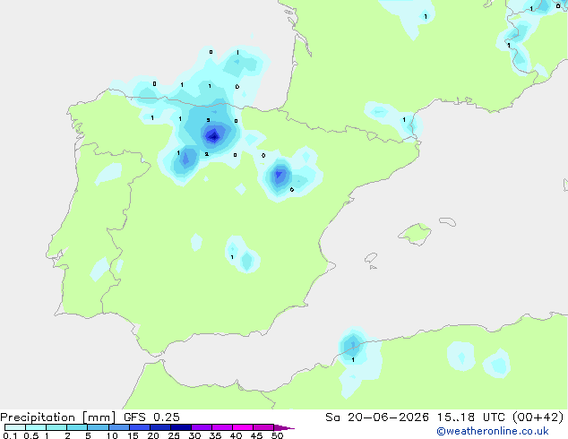The image size is (568, 439).
Task: Select the magenta legend swatch between 40 and 45
Action: click(243, 427)
